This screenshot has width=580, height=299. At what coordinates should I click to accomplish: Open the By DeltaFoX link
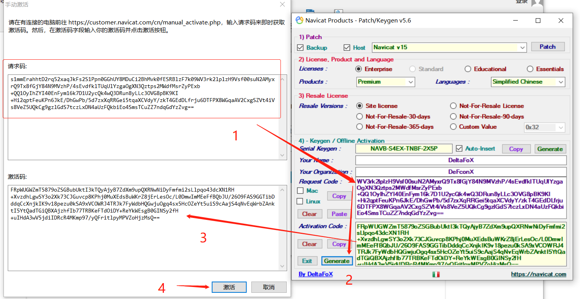tap(315, 274)
